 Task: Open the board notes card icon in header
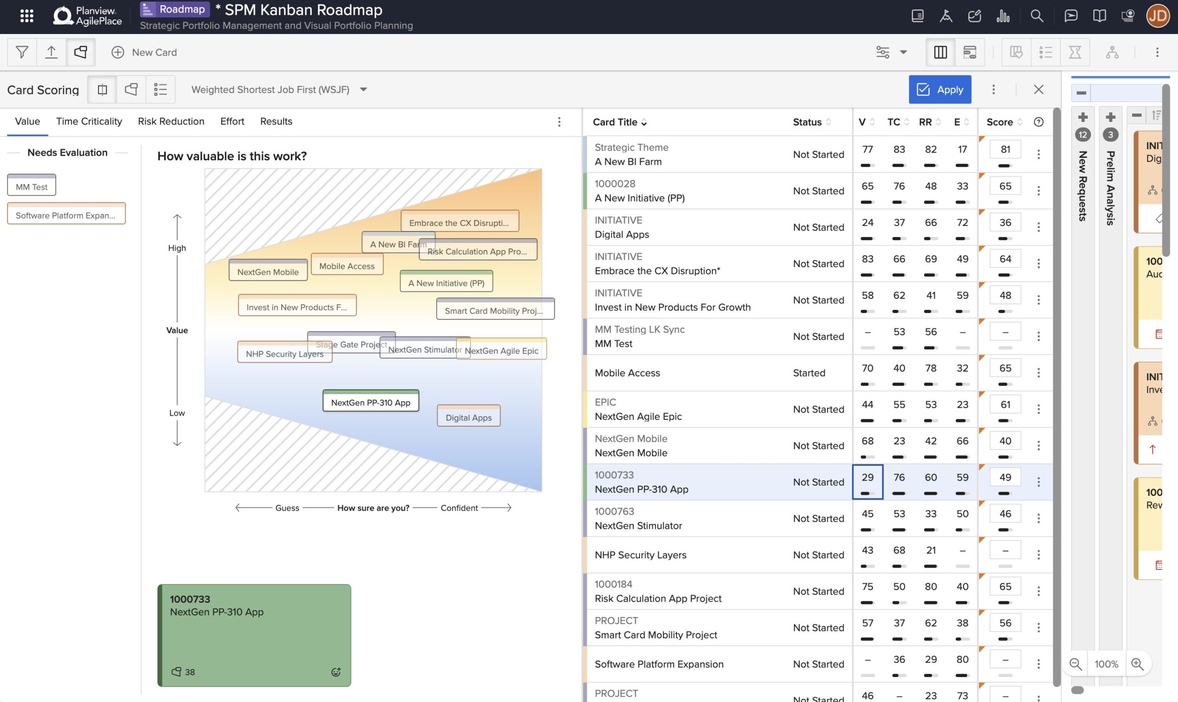point(918,16)
